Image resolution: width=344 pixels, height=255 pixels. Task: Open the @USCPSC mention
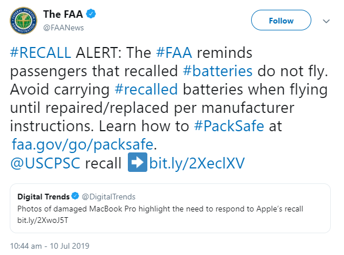click(45, 163)
